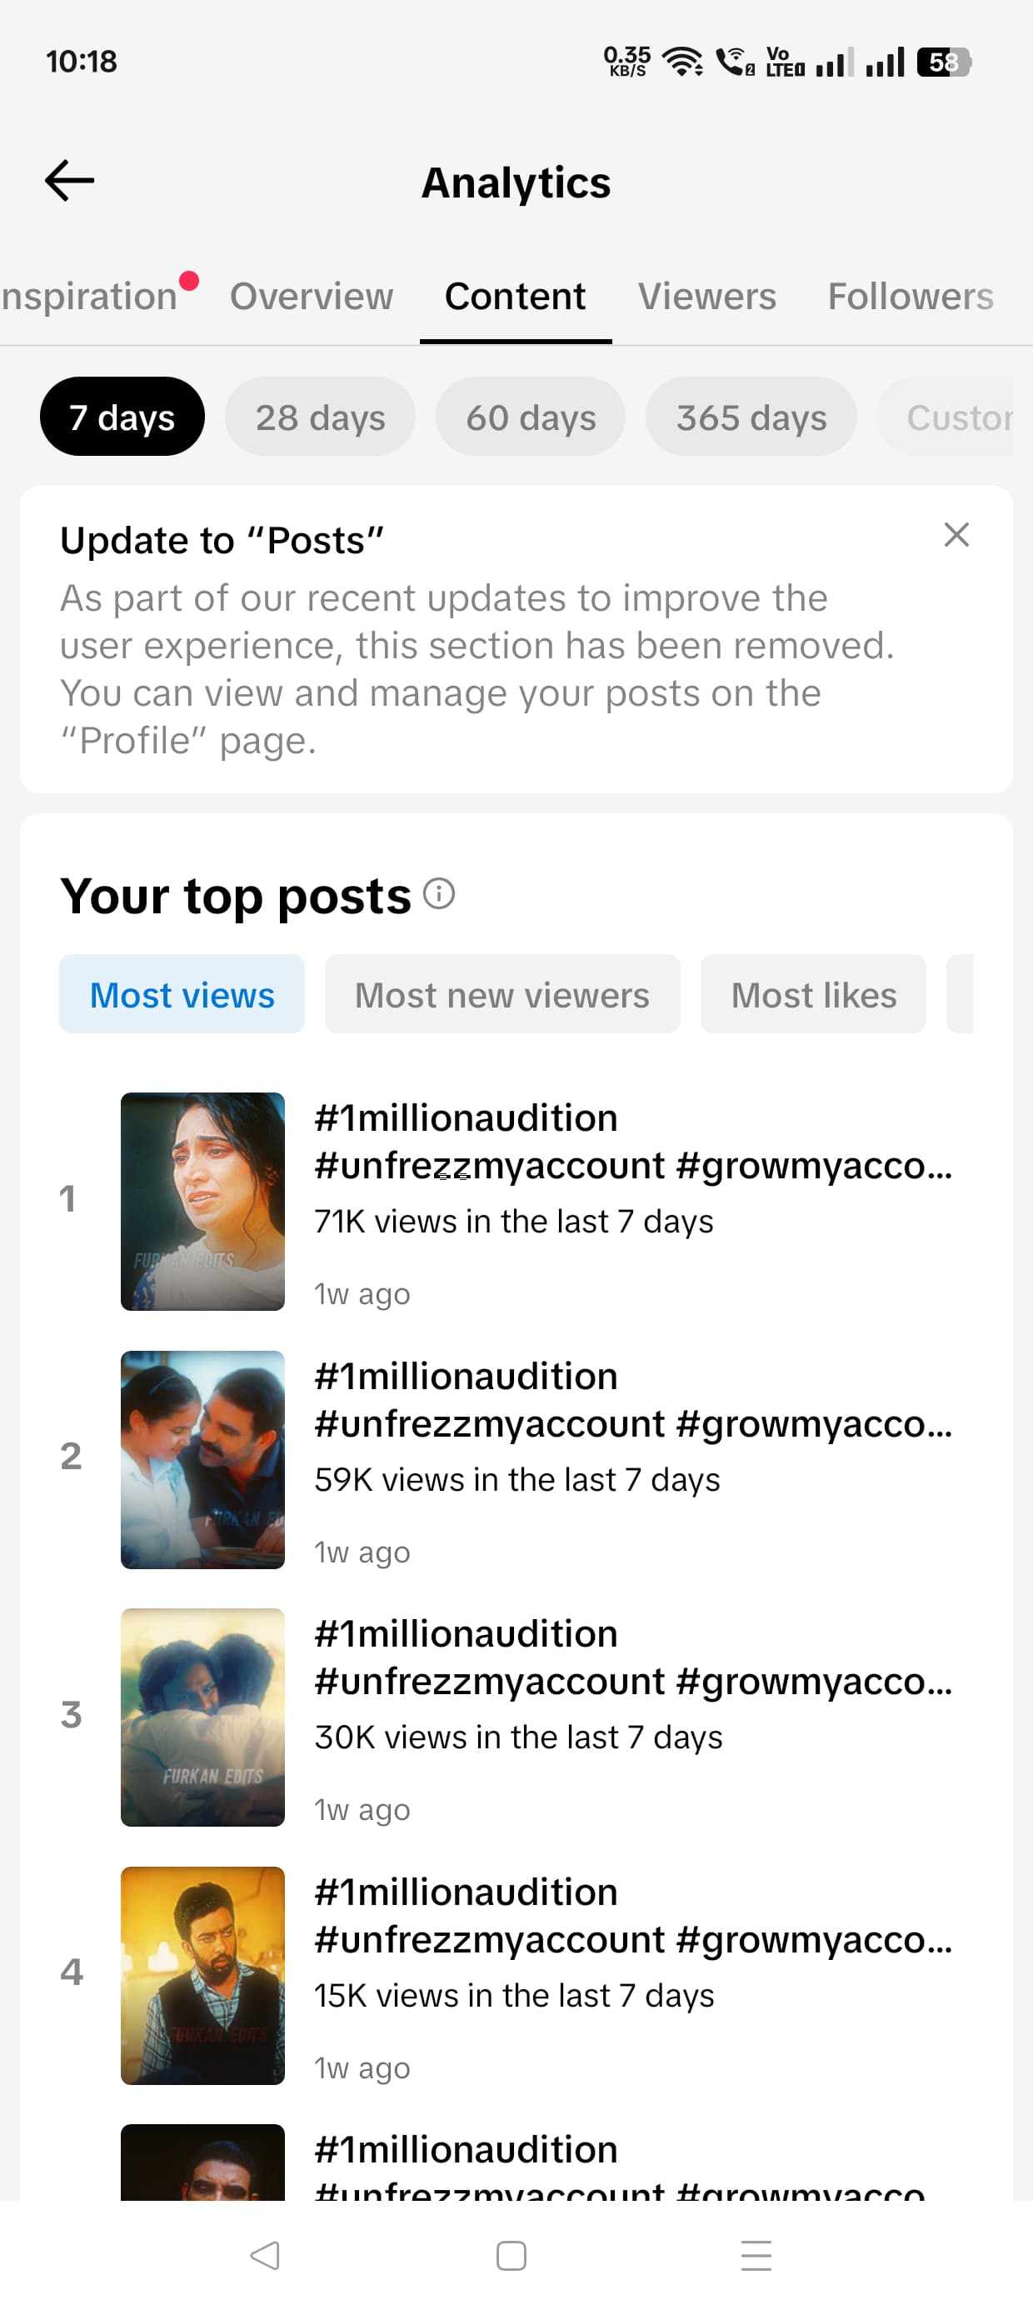Open the Inspiration tab with red dot
The image size is (1033, 2310).
tap(90, 296)
